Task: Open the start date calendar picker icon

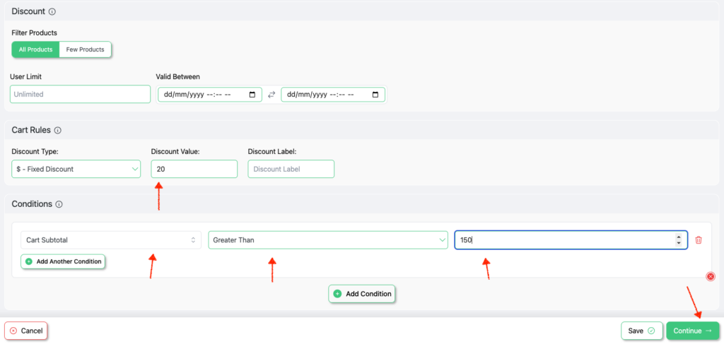Action: 252,95
